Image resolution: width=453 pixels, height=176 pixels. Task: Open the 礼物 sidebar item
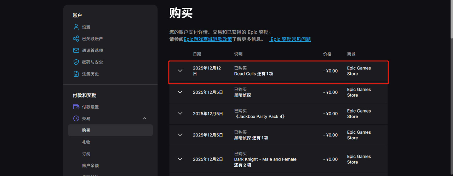click(x=86, y=142)
